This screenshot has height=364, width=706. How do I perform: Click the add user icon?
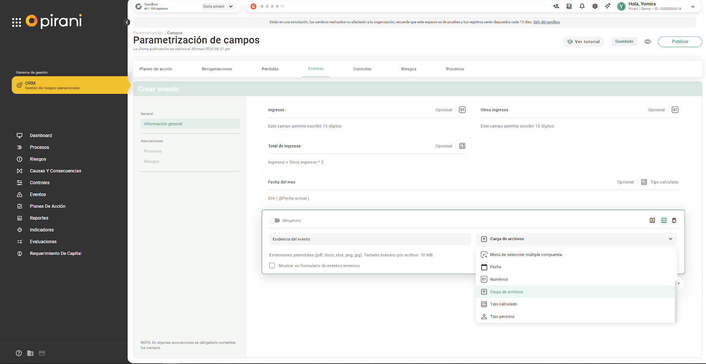point(556,6)
